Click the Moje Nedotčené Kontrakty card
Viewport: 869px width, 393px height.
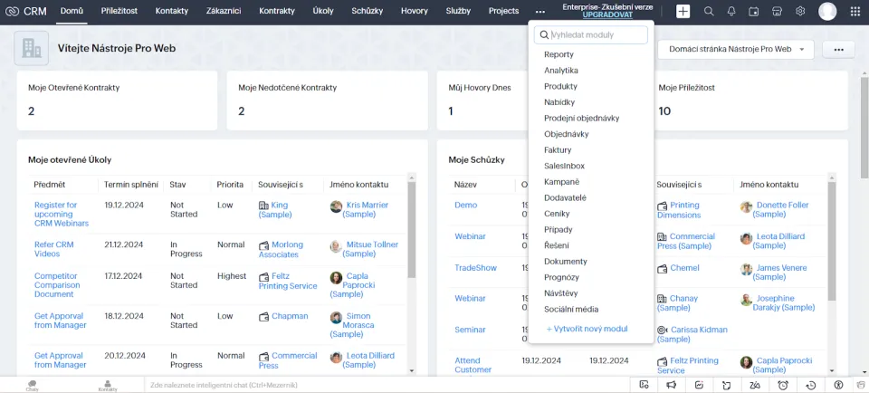point(327,101)
